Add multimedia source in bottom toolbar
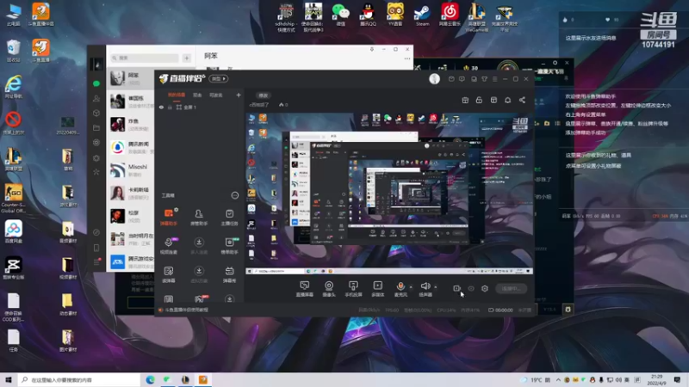 tap(377, 289)
